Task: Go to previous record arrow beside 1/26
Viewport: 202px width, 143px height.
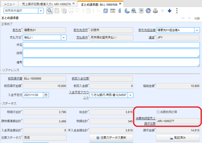Action: (189, 18)
